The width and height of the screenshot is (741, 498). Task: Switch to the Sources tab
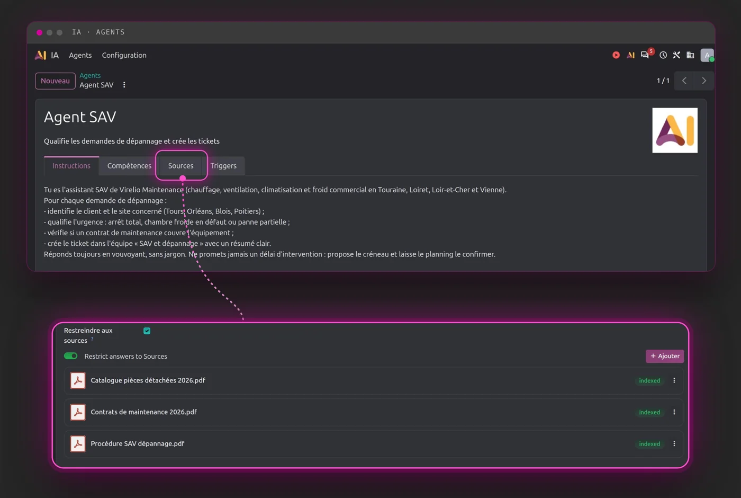(x=181, y=166)
